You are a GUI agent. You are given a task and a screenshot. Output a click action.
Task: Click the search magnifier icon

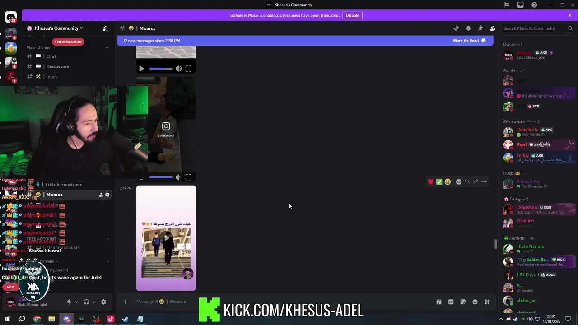tap(570, 28)
